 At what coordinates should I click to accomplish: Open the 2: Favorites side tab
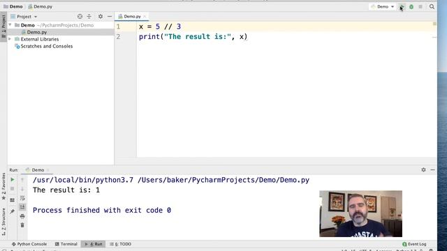(x=3, y=186)
